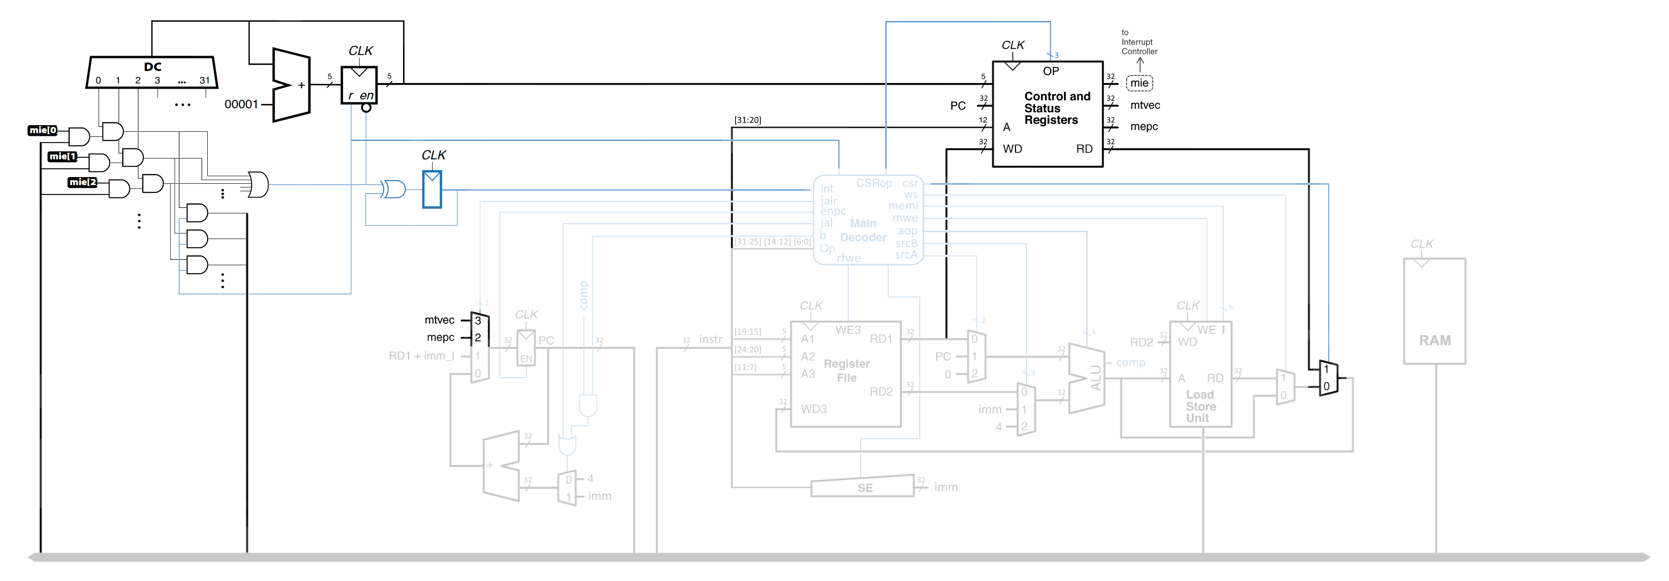Select the adder next to the 00001 constant
The width and height of the screenshot is (1669, 581).
tap(291, 85)
